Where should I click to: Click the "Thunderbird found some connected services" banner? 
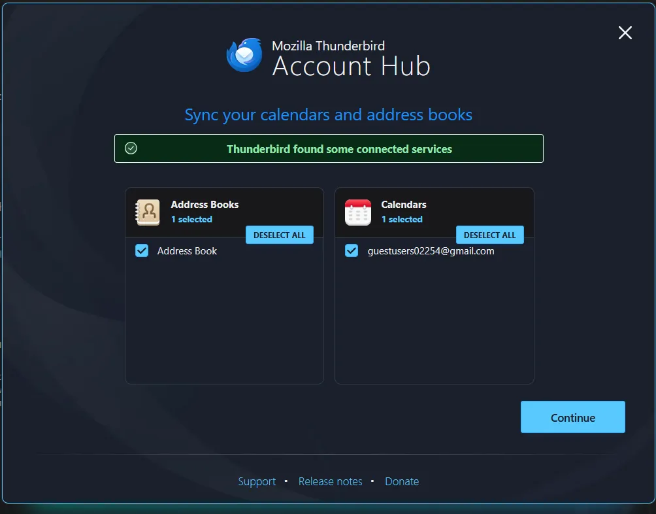pyautogui.click(x=339, y=149)
